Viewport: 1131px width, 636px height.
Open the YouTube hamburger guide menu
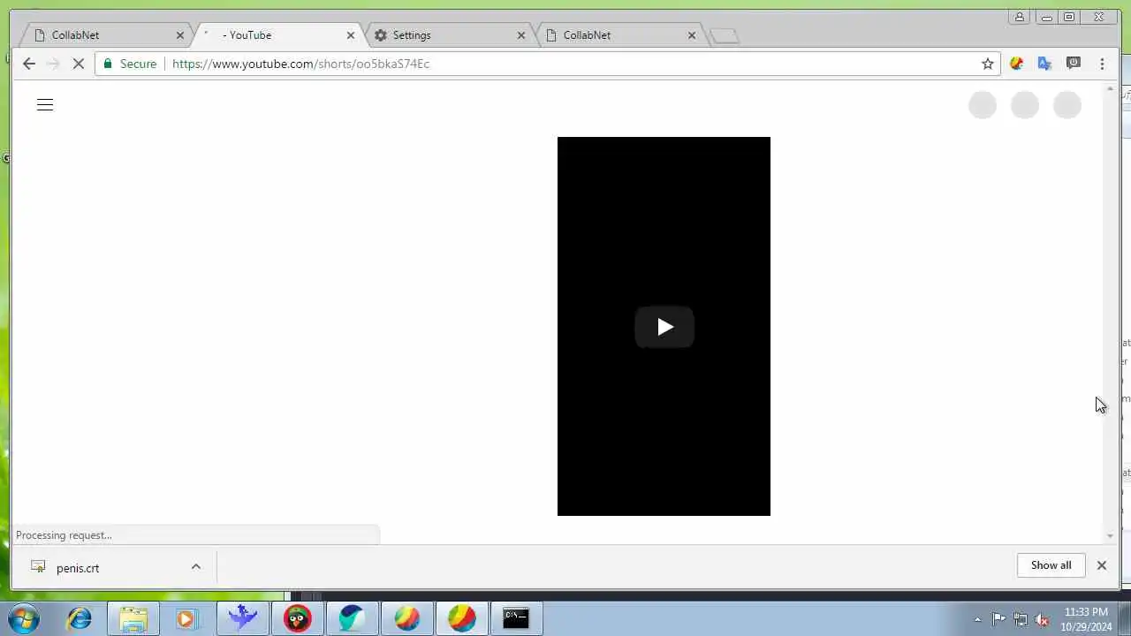45,105
